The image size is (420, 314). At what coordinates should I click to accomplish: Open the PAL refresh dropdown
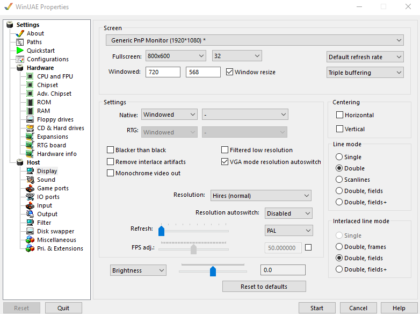[288, 231]
